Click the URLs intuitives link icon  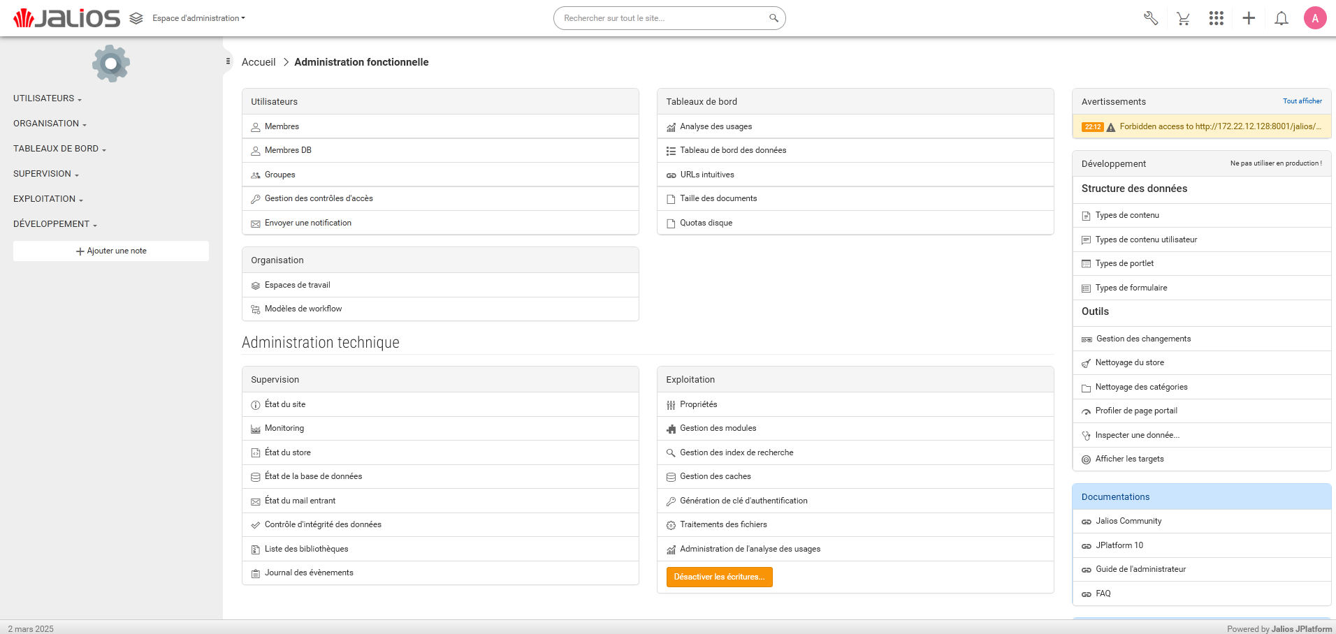tap(671, 175)
